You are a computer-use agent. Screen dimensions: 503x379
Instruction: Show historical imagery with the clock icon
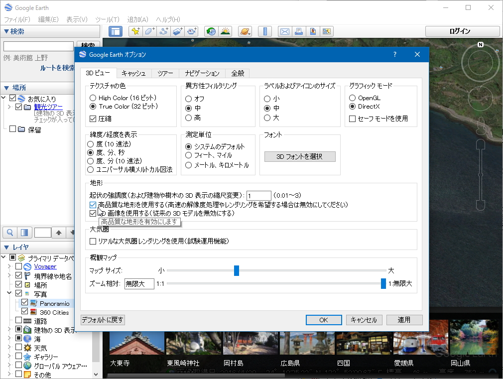point(211,31)
